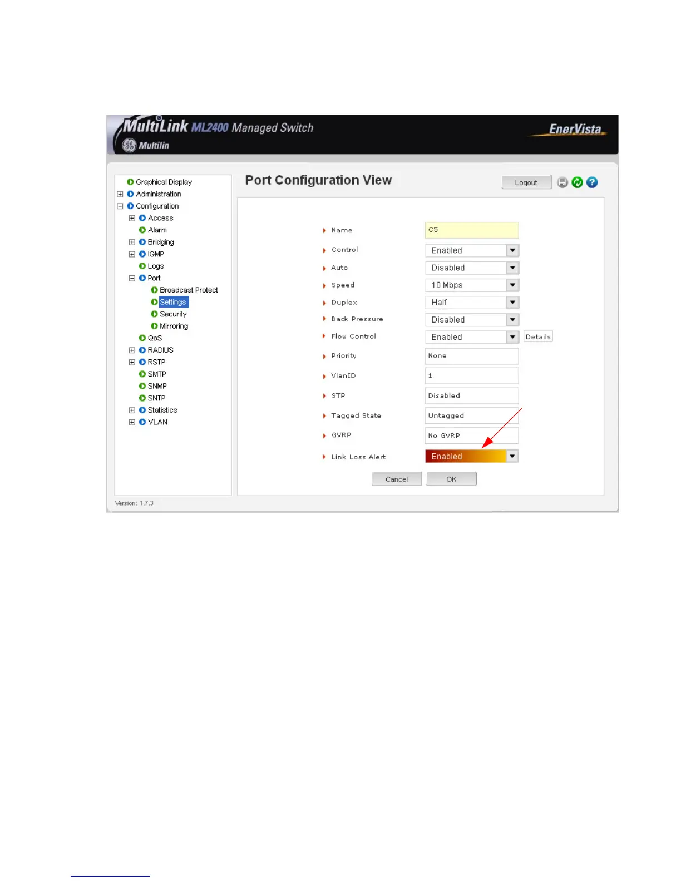This screenshot has width=681, height=881.
Task: Open the Speed dropdown showing 10 Mbps
Action: [472, 285]
